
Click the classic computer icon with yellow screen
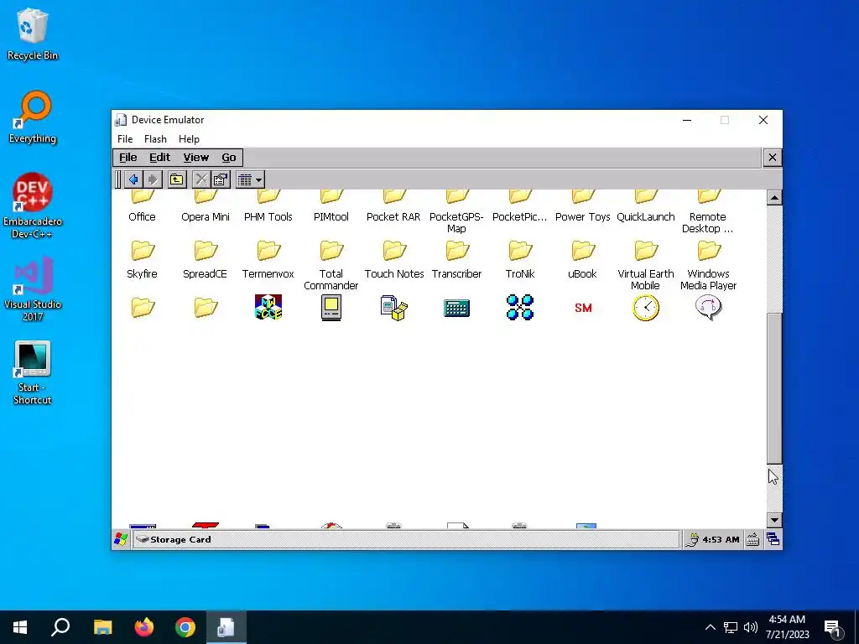331,307
